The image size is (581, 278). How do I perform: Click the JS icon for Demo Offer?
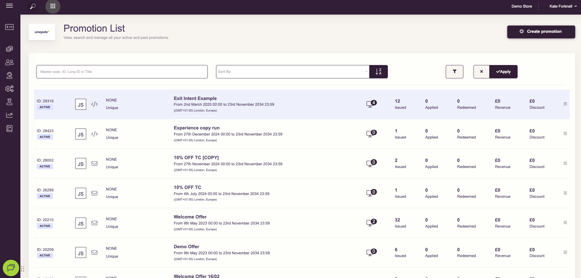pyautogui.click(x=81, y=252)
